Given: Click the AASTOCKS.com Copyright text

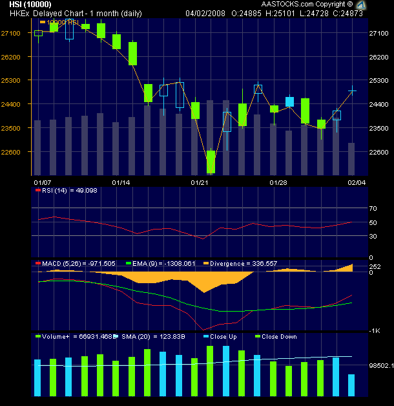Looking at the screenshot, I should coord(307,4).
